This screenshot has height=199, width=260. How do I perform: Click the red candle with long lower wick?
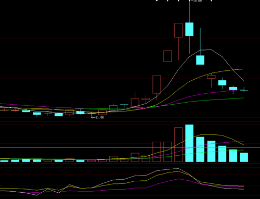pyautogui.click(x=178, y=42)
